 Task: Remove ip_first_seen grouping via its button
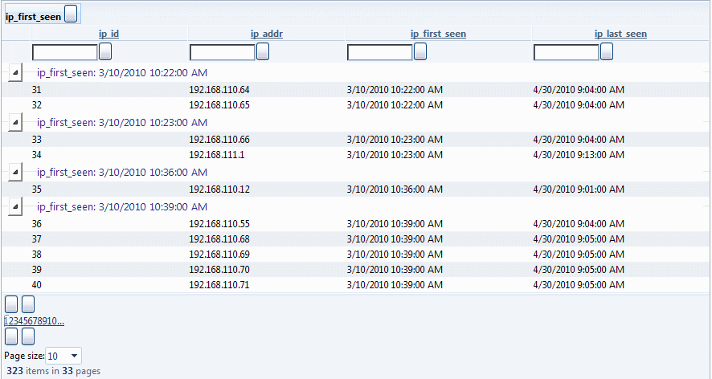[x=71, y=14]
